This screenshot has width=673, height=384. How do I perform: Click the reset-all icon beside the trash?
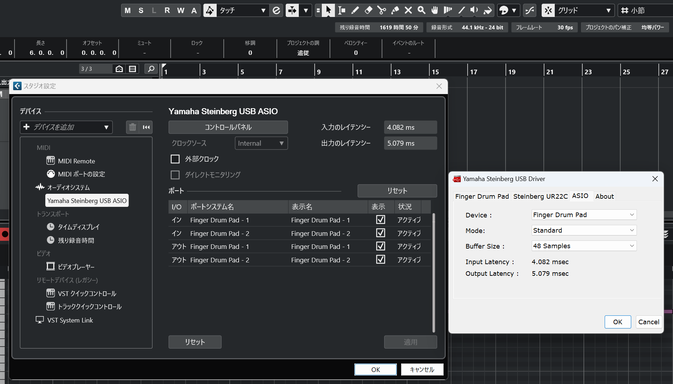tap(146, 127)
